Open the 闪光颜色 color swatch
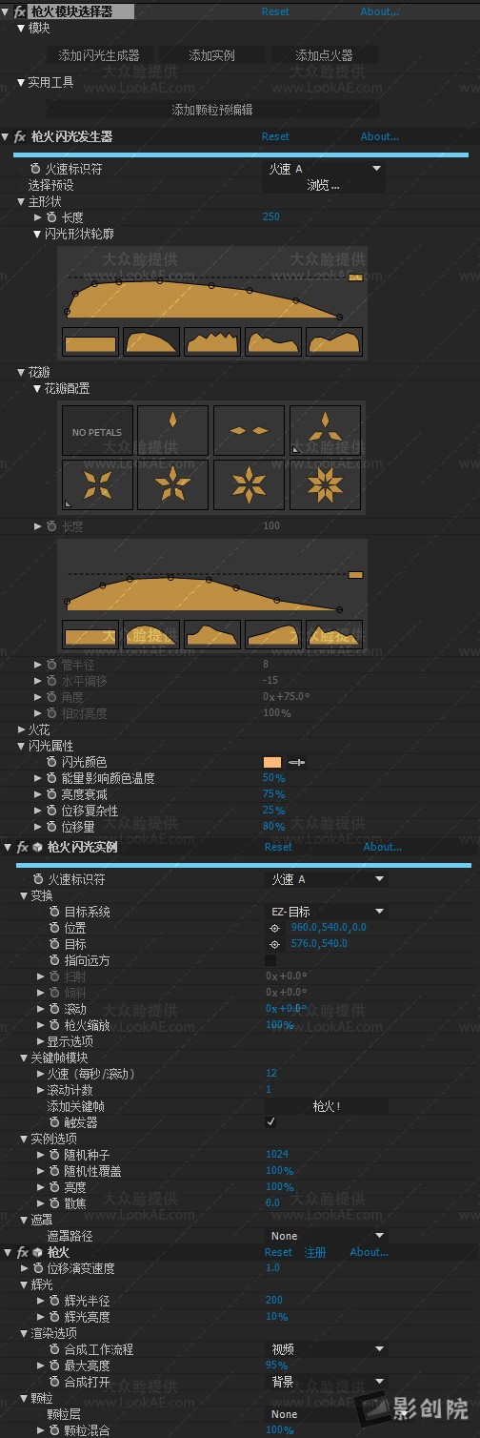Image resolution: width=480 pixels, height=1438 pixels. [x=272, y=762]
